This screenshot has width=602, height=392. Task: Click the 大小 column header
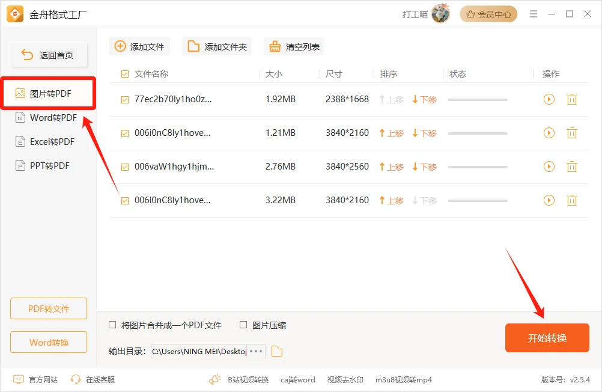[274, 74]
